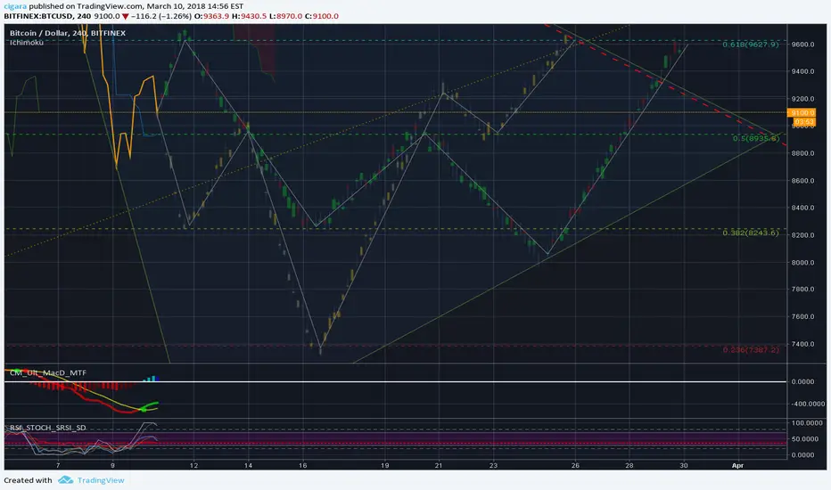Screen dimensions: 831x490
Task: Select the 0.5(8935.8) Fibonacci level label
Action: [x=756, y=138]
